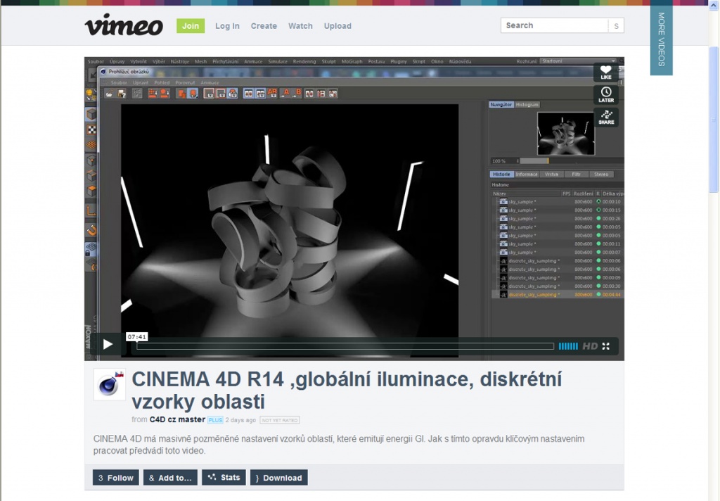This screenshot has width=720, height=501.
Task: Toggle HD playback quality
Action: pos(590,346)
